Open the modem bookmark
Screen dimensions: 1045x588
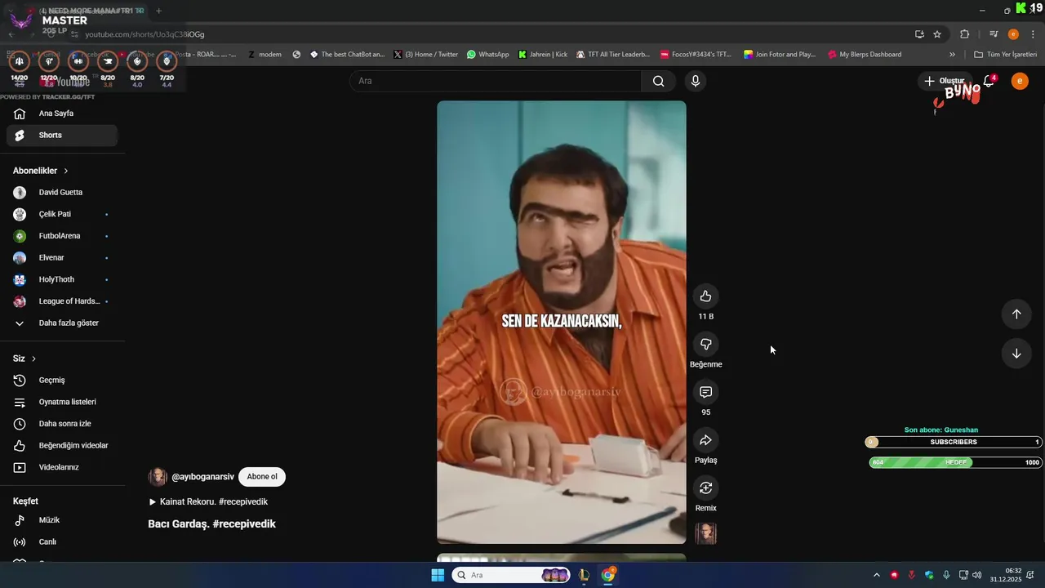click(x=265, y=55)
